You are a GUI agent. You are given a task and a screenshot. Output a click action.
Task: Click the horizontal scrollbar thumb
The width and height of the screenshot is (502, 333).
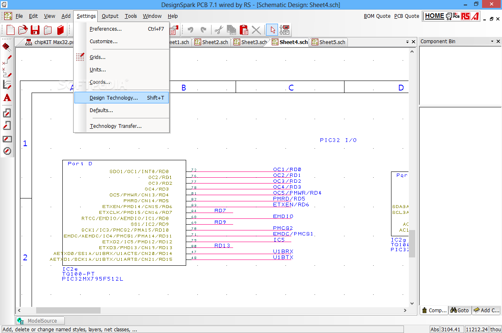(x=68, y=310)
